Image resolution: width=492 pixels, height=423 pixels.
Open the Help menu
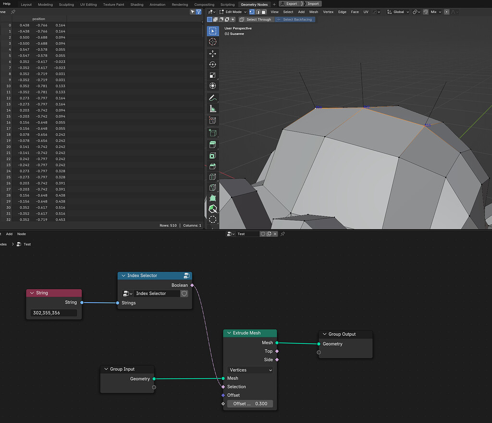point(7,4)
